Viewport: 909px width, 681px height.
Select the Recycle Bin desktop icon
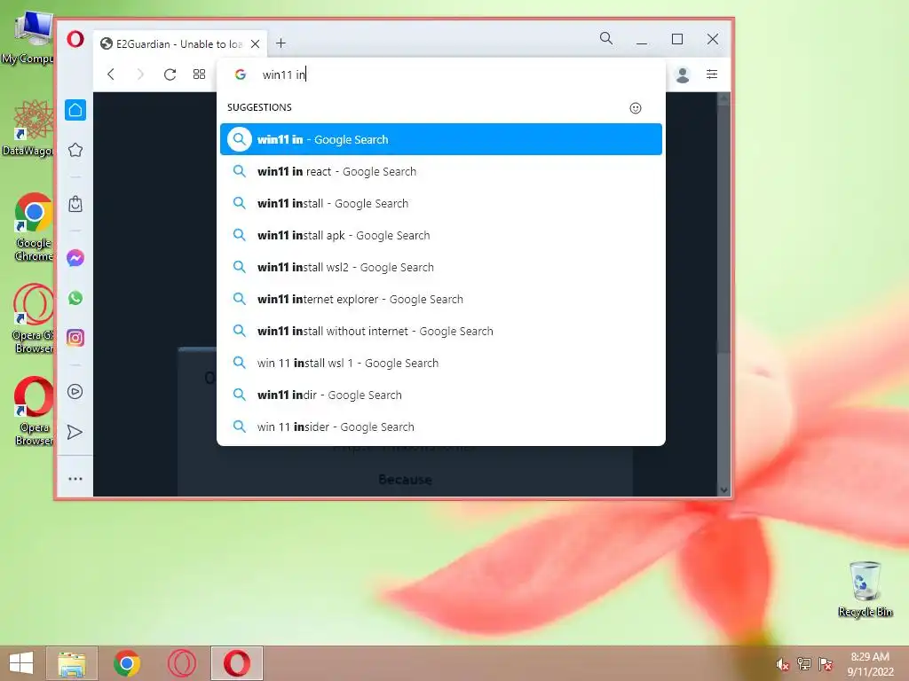tap(866, 589)
